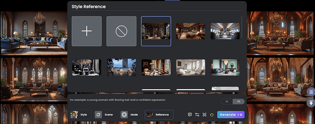Switch to V2 model version
315x124 pixels.
coord(238,102)
